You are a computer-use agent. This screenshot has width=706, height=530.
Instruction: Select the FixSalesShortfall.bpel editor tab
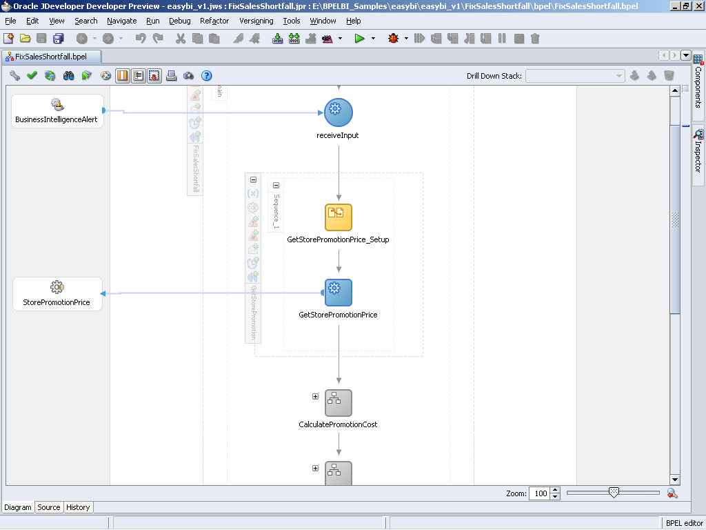[51, 57]
